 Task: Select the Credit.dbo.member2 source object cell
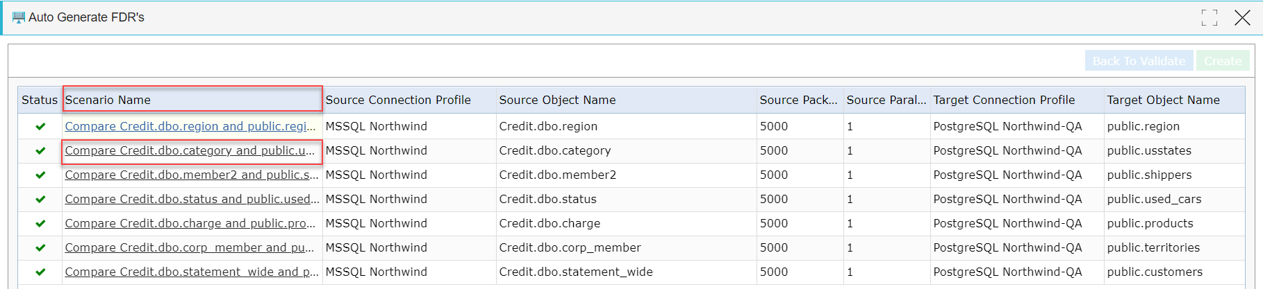point(627,175)
